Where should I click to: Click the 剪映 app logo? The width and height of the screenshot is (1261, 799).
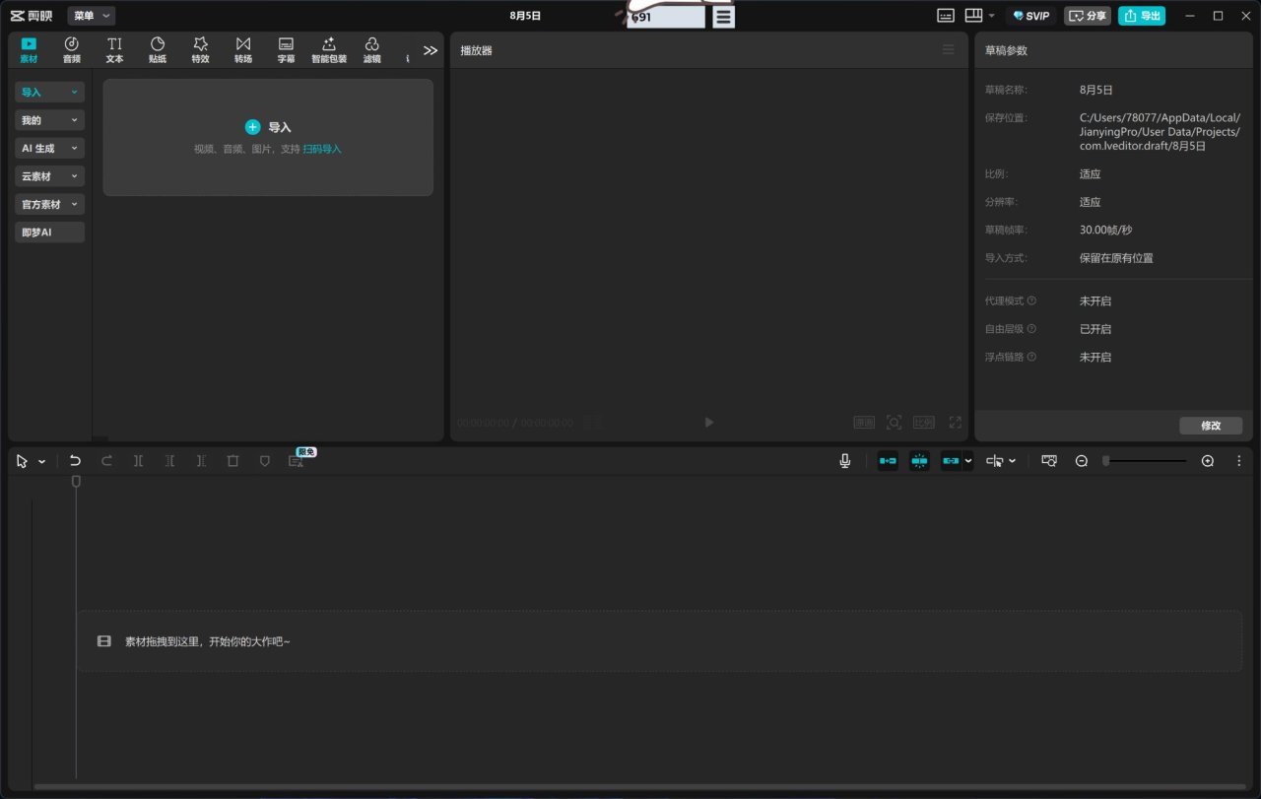pyautogui.click(x=32, y=16)
